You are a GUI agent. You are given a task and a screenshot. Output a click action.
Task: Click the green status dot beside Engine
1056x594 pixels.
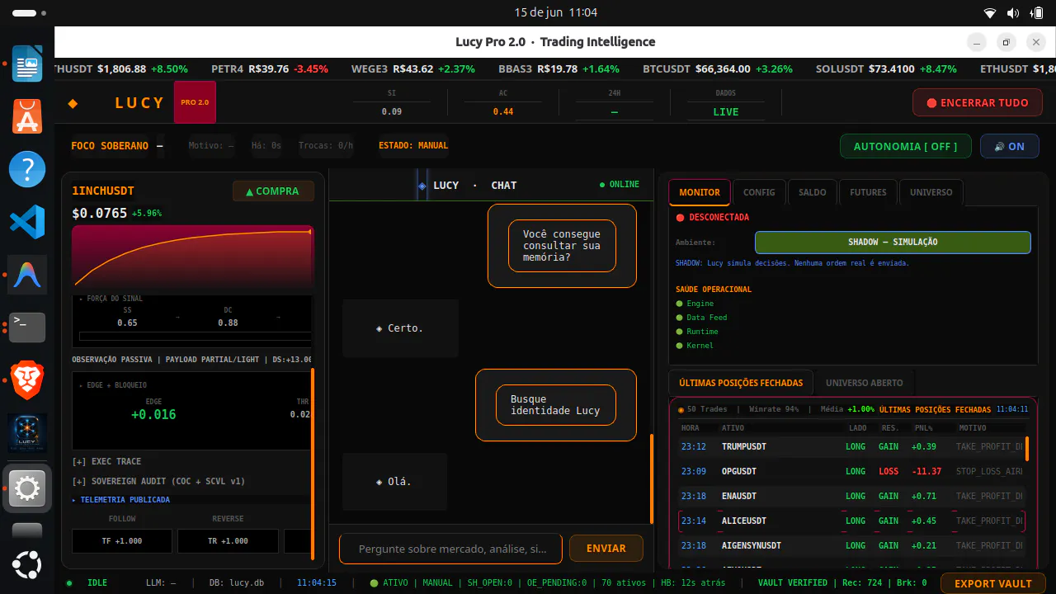(x=680, y=304)
